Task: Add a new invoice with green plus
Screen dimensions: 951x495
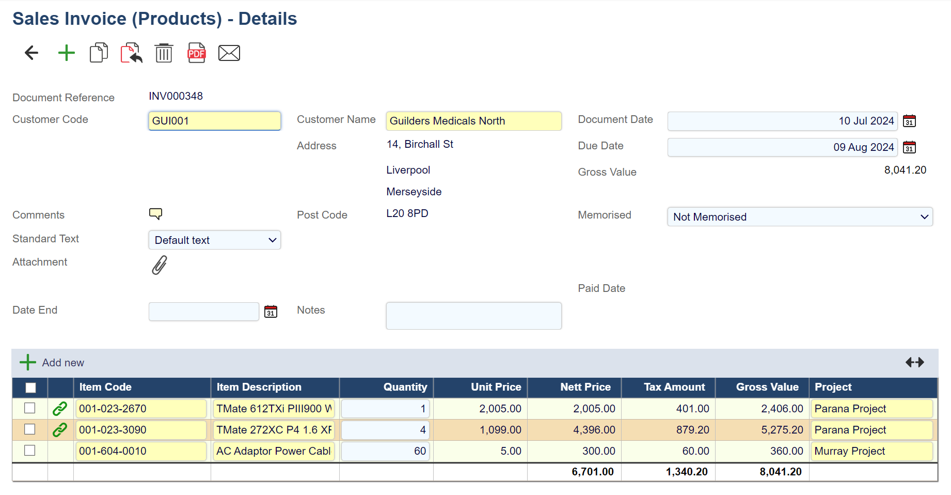Action: (66, 53)
